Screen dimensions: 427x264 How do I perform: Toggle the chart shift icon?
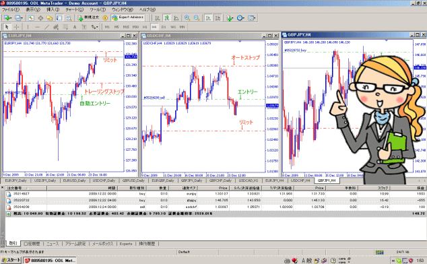click(x=218, y=18)
